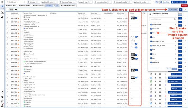Image resolution: width=188 pixels, height=108 pixels.
Task: Open three-dot menu on VERIFY TRIP 4 button
Action: tap(181, 100)
